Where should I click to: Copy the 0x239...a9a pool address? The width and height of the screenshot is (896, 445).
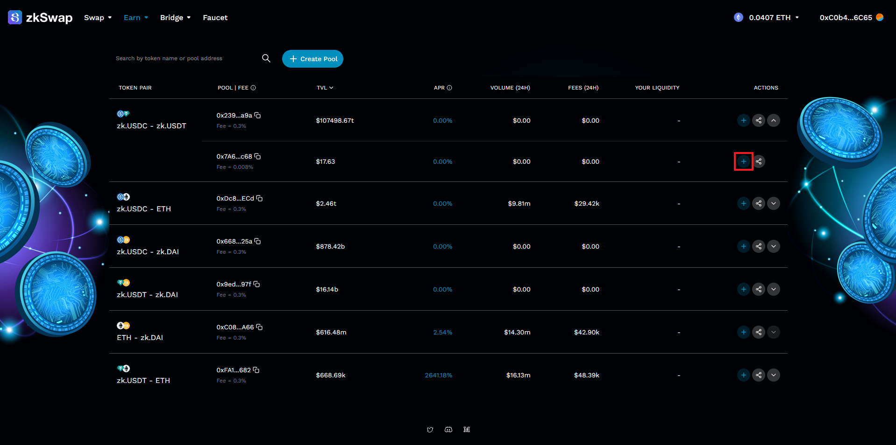click(257, 115)
